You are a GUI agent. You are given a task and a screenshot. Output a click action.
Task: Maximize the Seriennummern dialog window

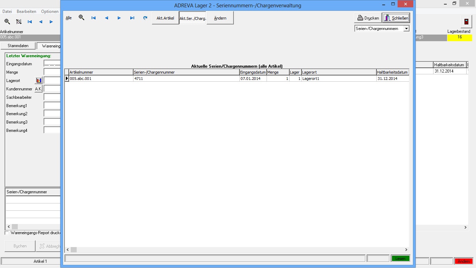tap(393, 4)
